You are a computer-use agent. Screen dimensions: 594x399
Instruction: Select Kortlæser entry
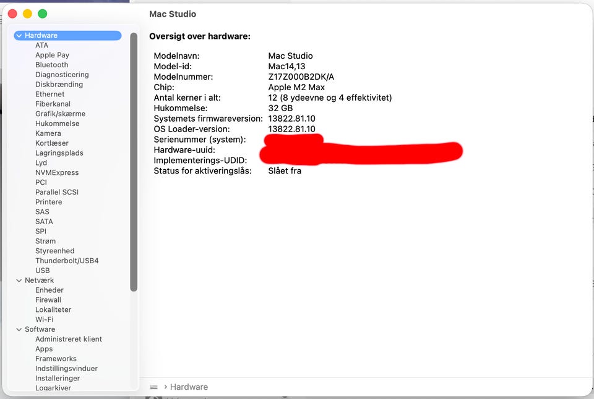coord(52,143)
